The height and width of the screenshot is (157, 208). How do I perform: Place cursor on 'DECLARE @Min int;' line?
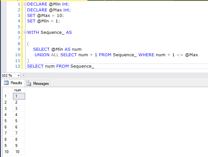[48, 4]
